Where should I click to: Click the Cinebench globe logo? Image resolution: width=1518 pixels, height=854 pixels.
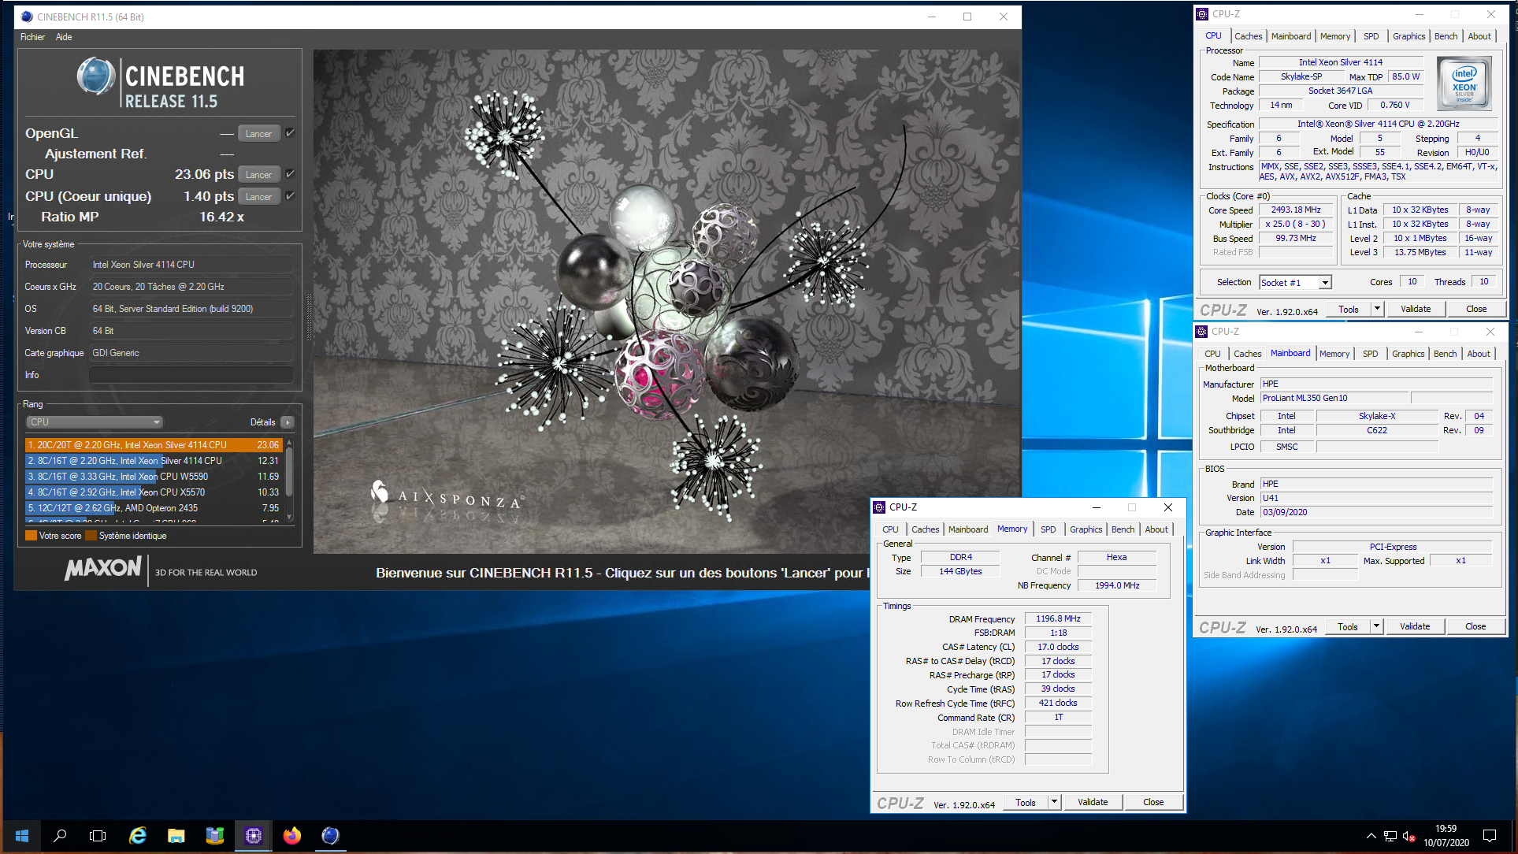click(96, 77)
